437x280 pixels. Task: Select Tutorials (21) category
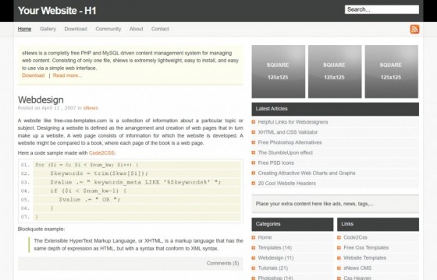click(x=273, y=268)
